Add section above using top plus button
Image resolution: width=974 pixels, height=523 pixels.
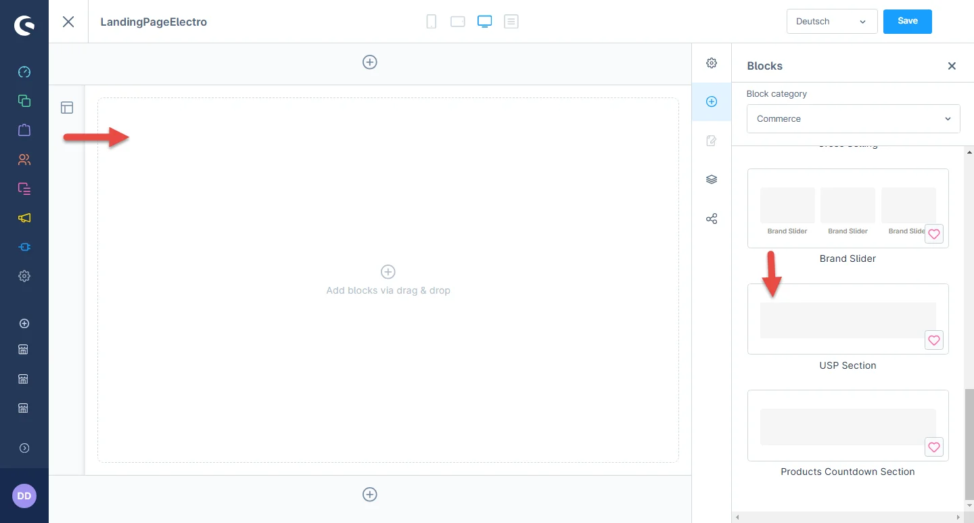370,62
